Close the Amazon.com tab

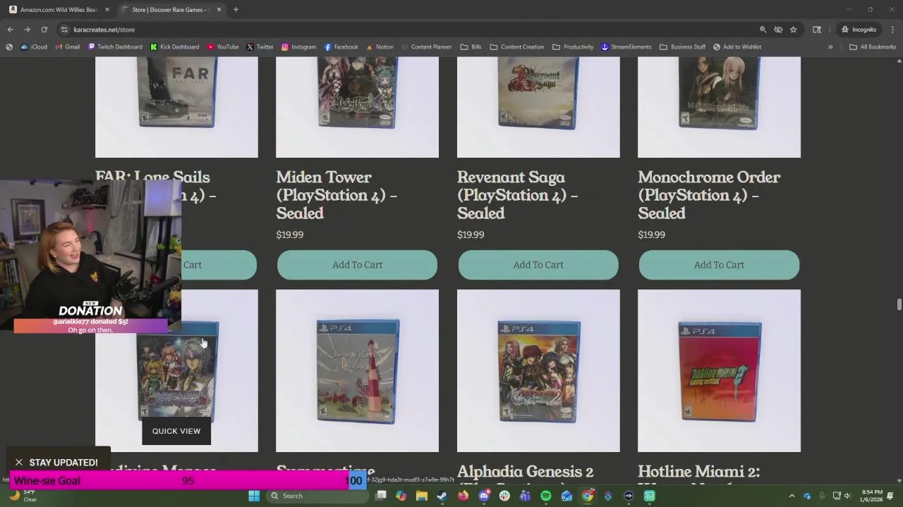point(107,10)
